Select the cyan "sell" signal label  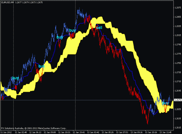pos(99,28)
